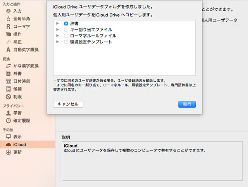
Task: Open ローマ字 label in sidebar
Action: point(22,27)
